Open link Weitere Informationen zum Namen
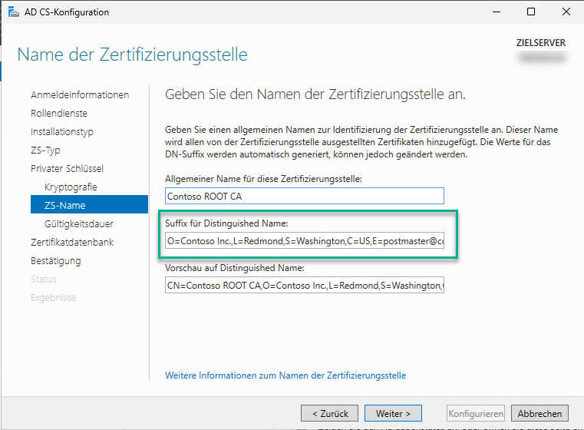This screenshot has height=430, width=584. point(285,375)
